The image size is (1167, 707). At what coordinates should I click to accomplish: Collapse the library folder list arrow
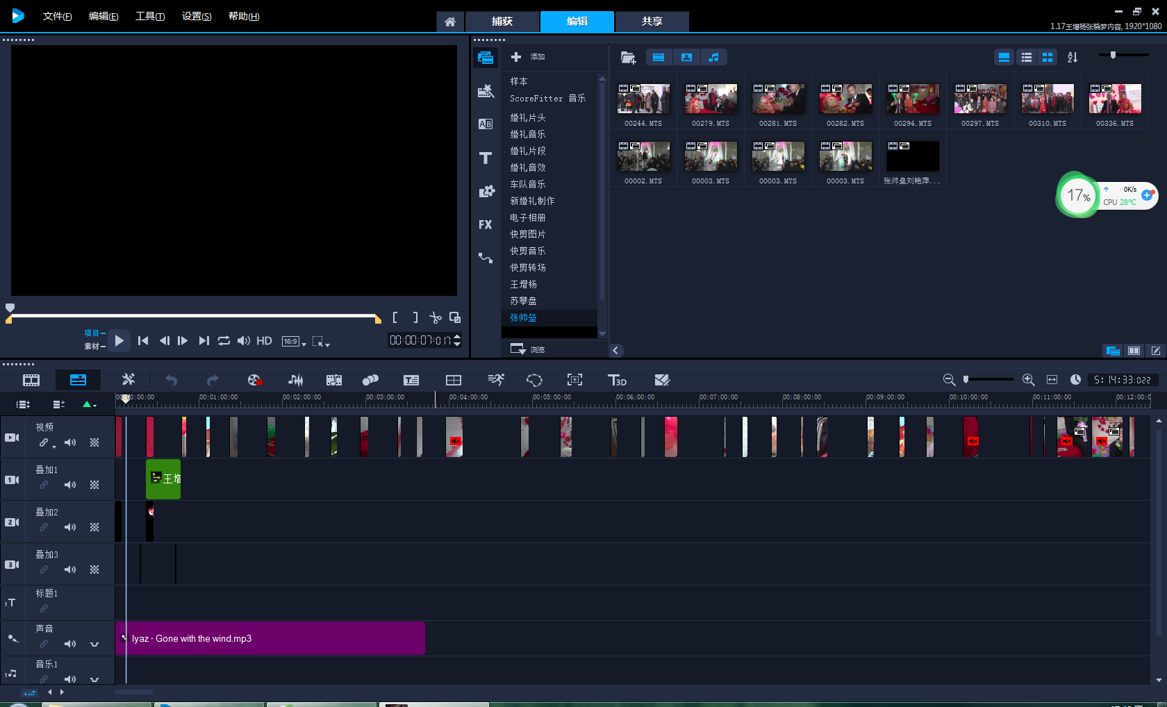pos(615,351)
